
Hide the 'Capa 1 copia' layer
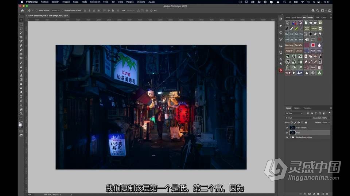pyautogui.click(x=287, y=128)
